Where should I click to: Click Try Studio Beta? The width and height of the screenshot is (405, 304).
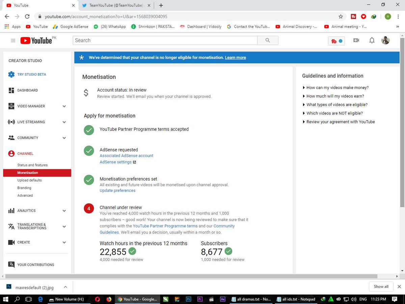tap(32, 74)
